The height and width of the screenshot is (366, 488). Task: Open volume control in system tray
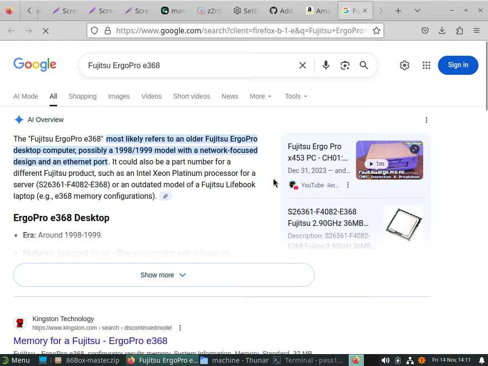click(385, 360)
